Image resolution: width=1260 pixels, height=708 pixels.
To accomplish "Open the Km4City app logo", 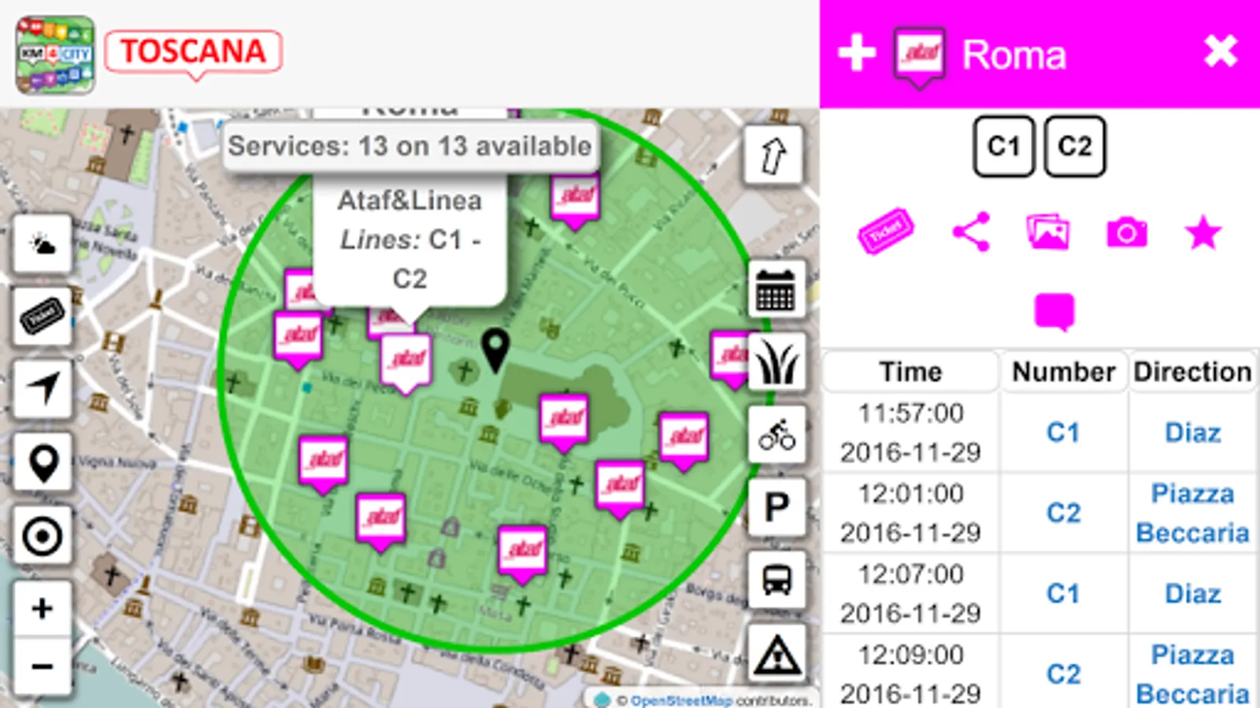I will tap(55, 54).
